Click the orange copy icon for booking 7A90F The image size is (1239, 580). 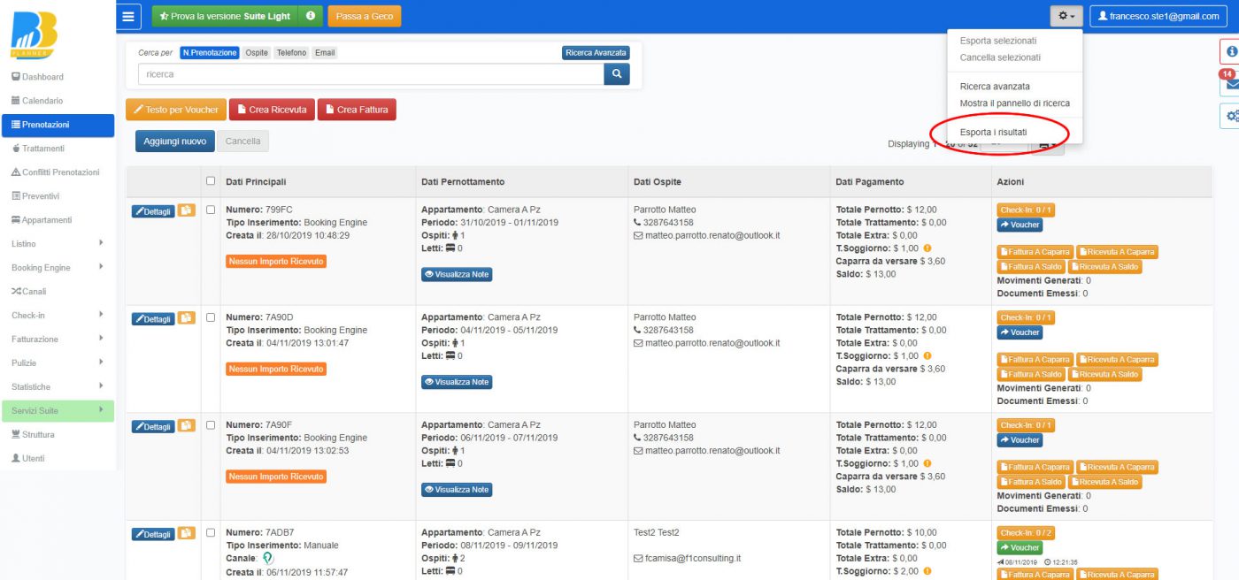click(186, 425)
